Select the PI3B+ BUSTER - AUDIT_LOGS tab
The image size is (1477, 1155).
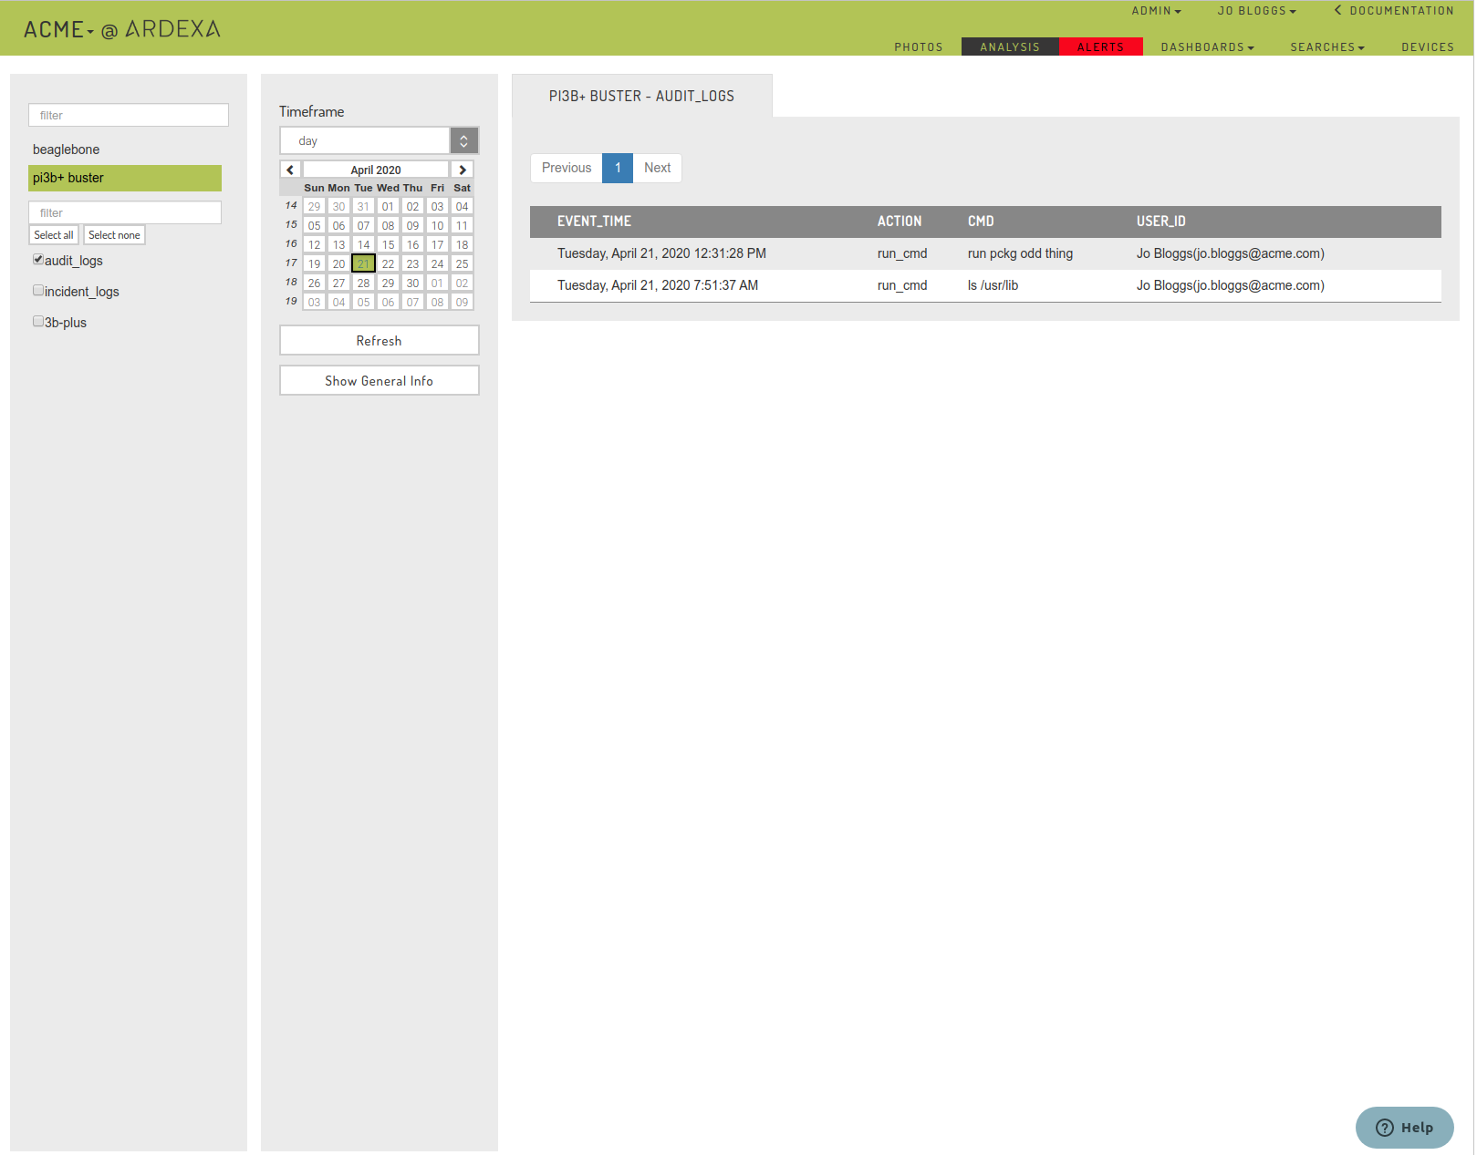pos(641,96)
